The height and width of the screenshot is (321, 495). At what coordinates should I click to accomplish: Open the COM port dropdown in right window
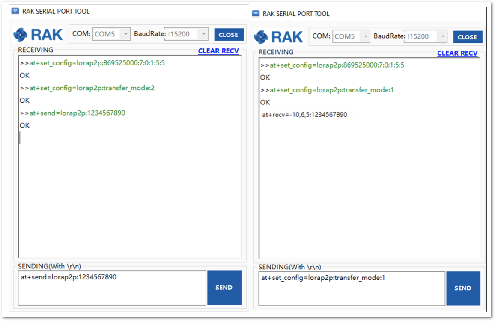click(x=351, y=36)
